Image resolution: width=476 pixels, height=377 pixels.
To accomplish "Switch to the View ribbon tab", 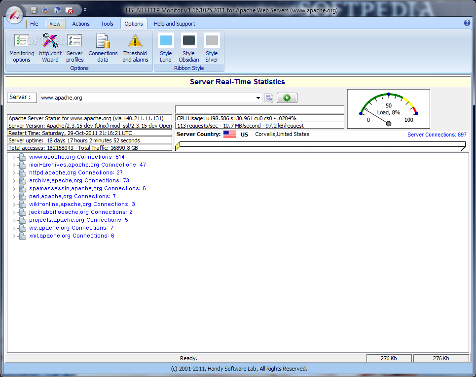I will (x=55, y=24).
